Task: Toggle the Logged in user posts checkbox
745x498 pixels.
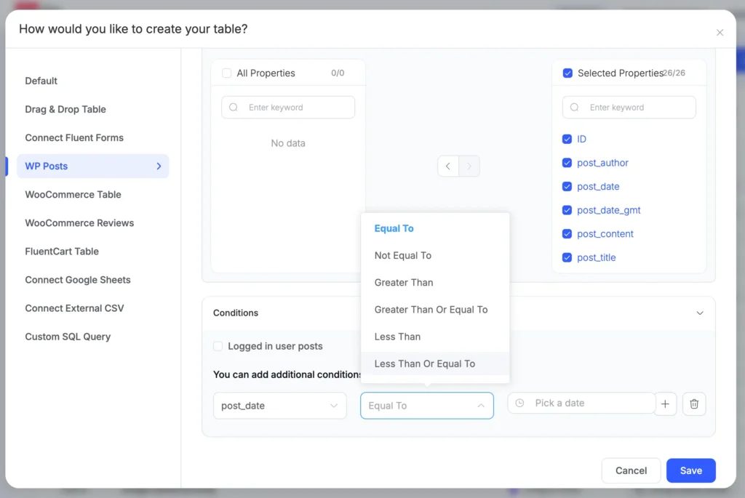Action: click(218, 346)
